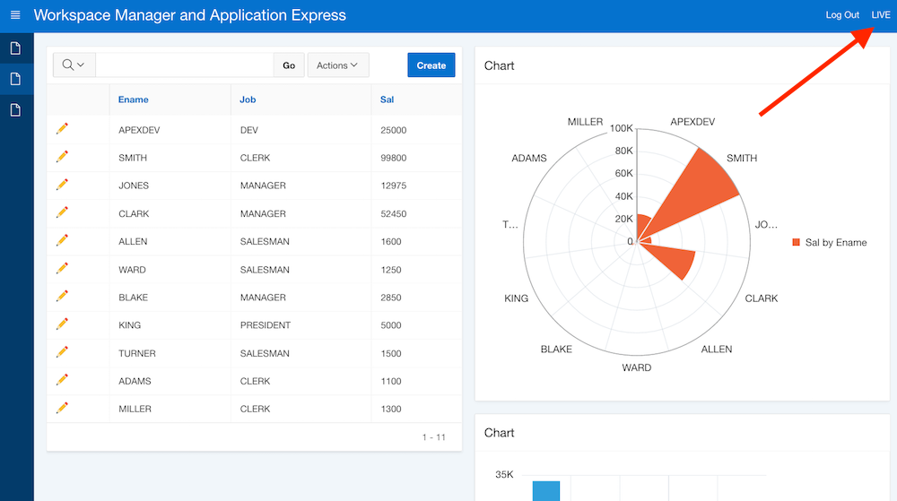897x501 pixels.
Task: Open the hamburger navigation menu
Action: pyautogui.click(x=15, y=15)
